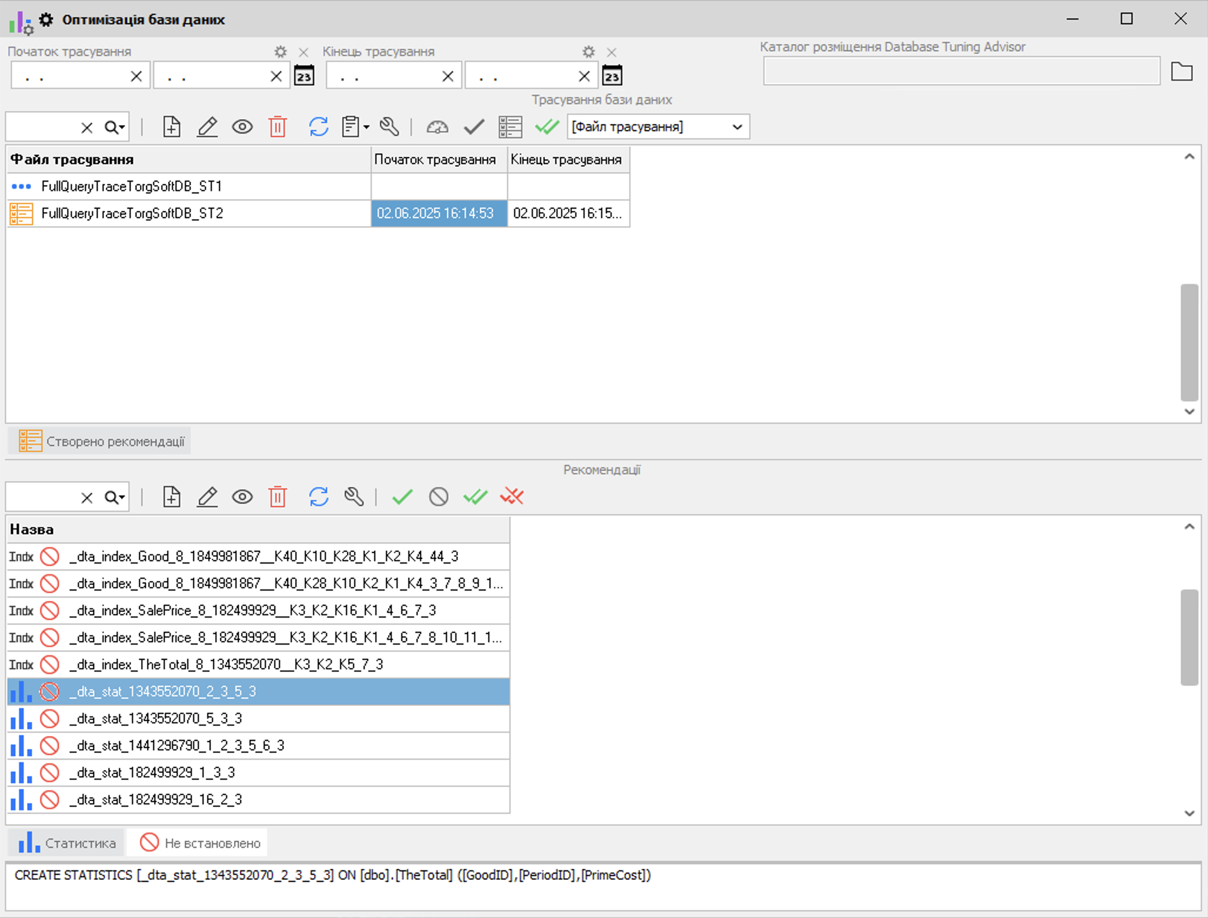1208x918 pixels.
Task: Browse the Database Tuning Advisor folder
Action: (1181, 72)
